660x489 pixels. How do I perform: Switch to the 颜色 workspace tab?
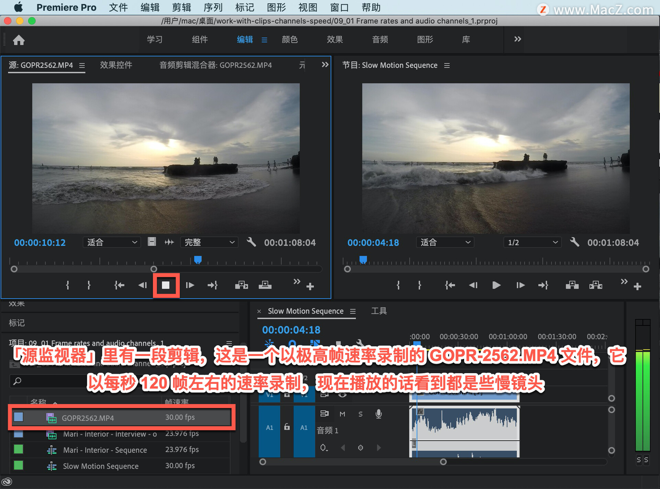(289, 40)
